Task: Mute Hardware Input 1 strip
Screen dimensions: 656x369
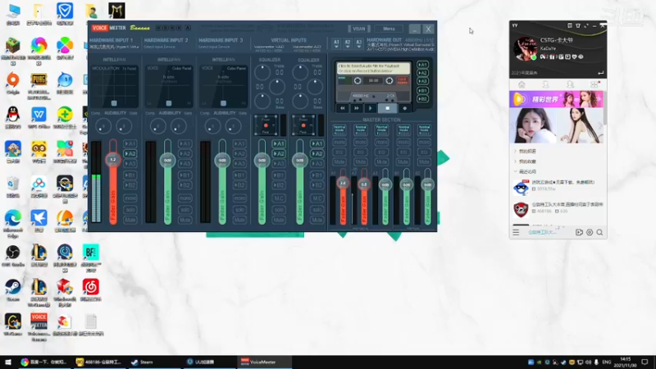Action: pyautogui.click(x=130, y=220)
